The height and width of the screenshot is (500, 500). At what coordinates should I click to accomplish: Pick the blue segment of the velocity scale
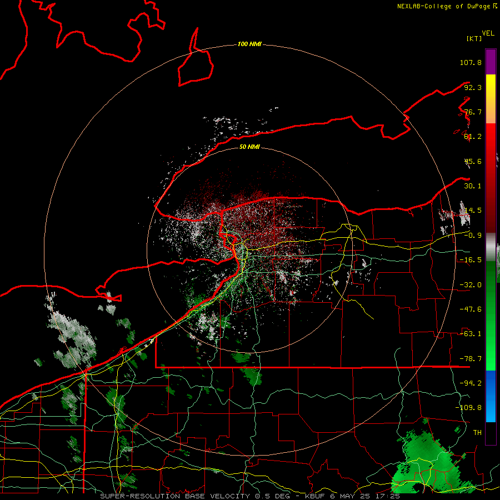point(491,396)
